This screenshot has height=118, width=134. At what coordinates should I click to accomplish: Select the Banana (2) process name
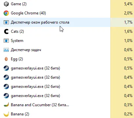pyautogui.click(x=20, y=114)
